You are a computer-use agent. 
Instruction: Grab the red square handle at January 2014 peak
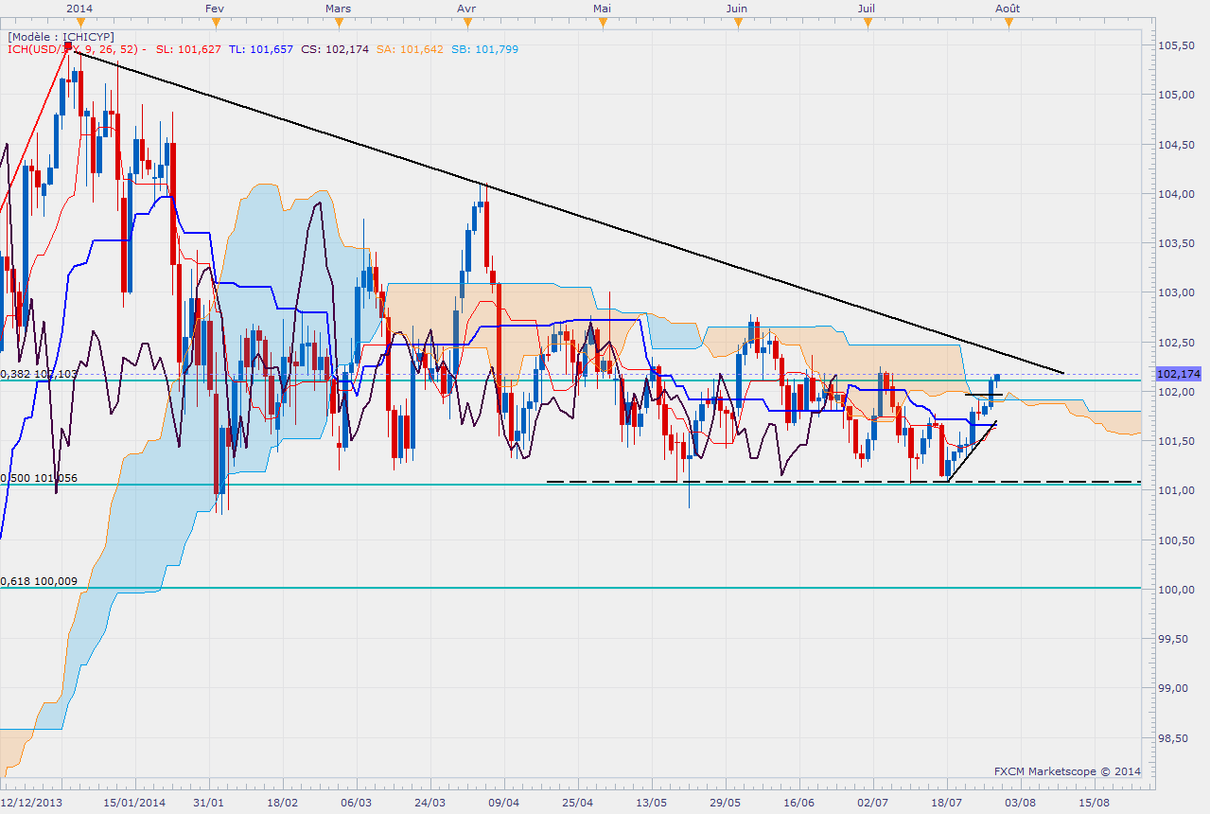(68, 44)
